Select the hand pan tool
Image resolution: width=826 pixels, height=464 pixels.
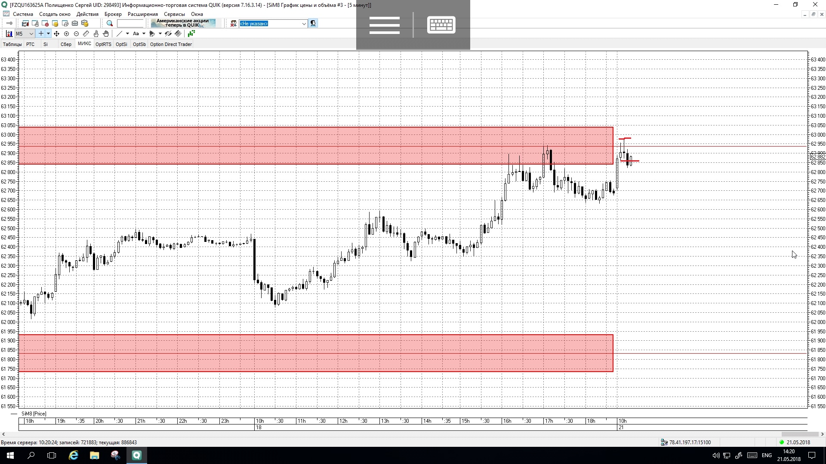point(106,34)
